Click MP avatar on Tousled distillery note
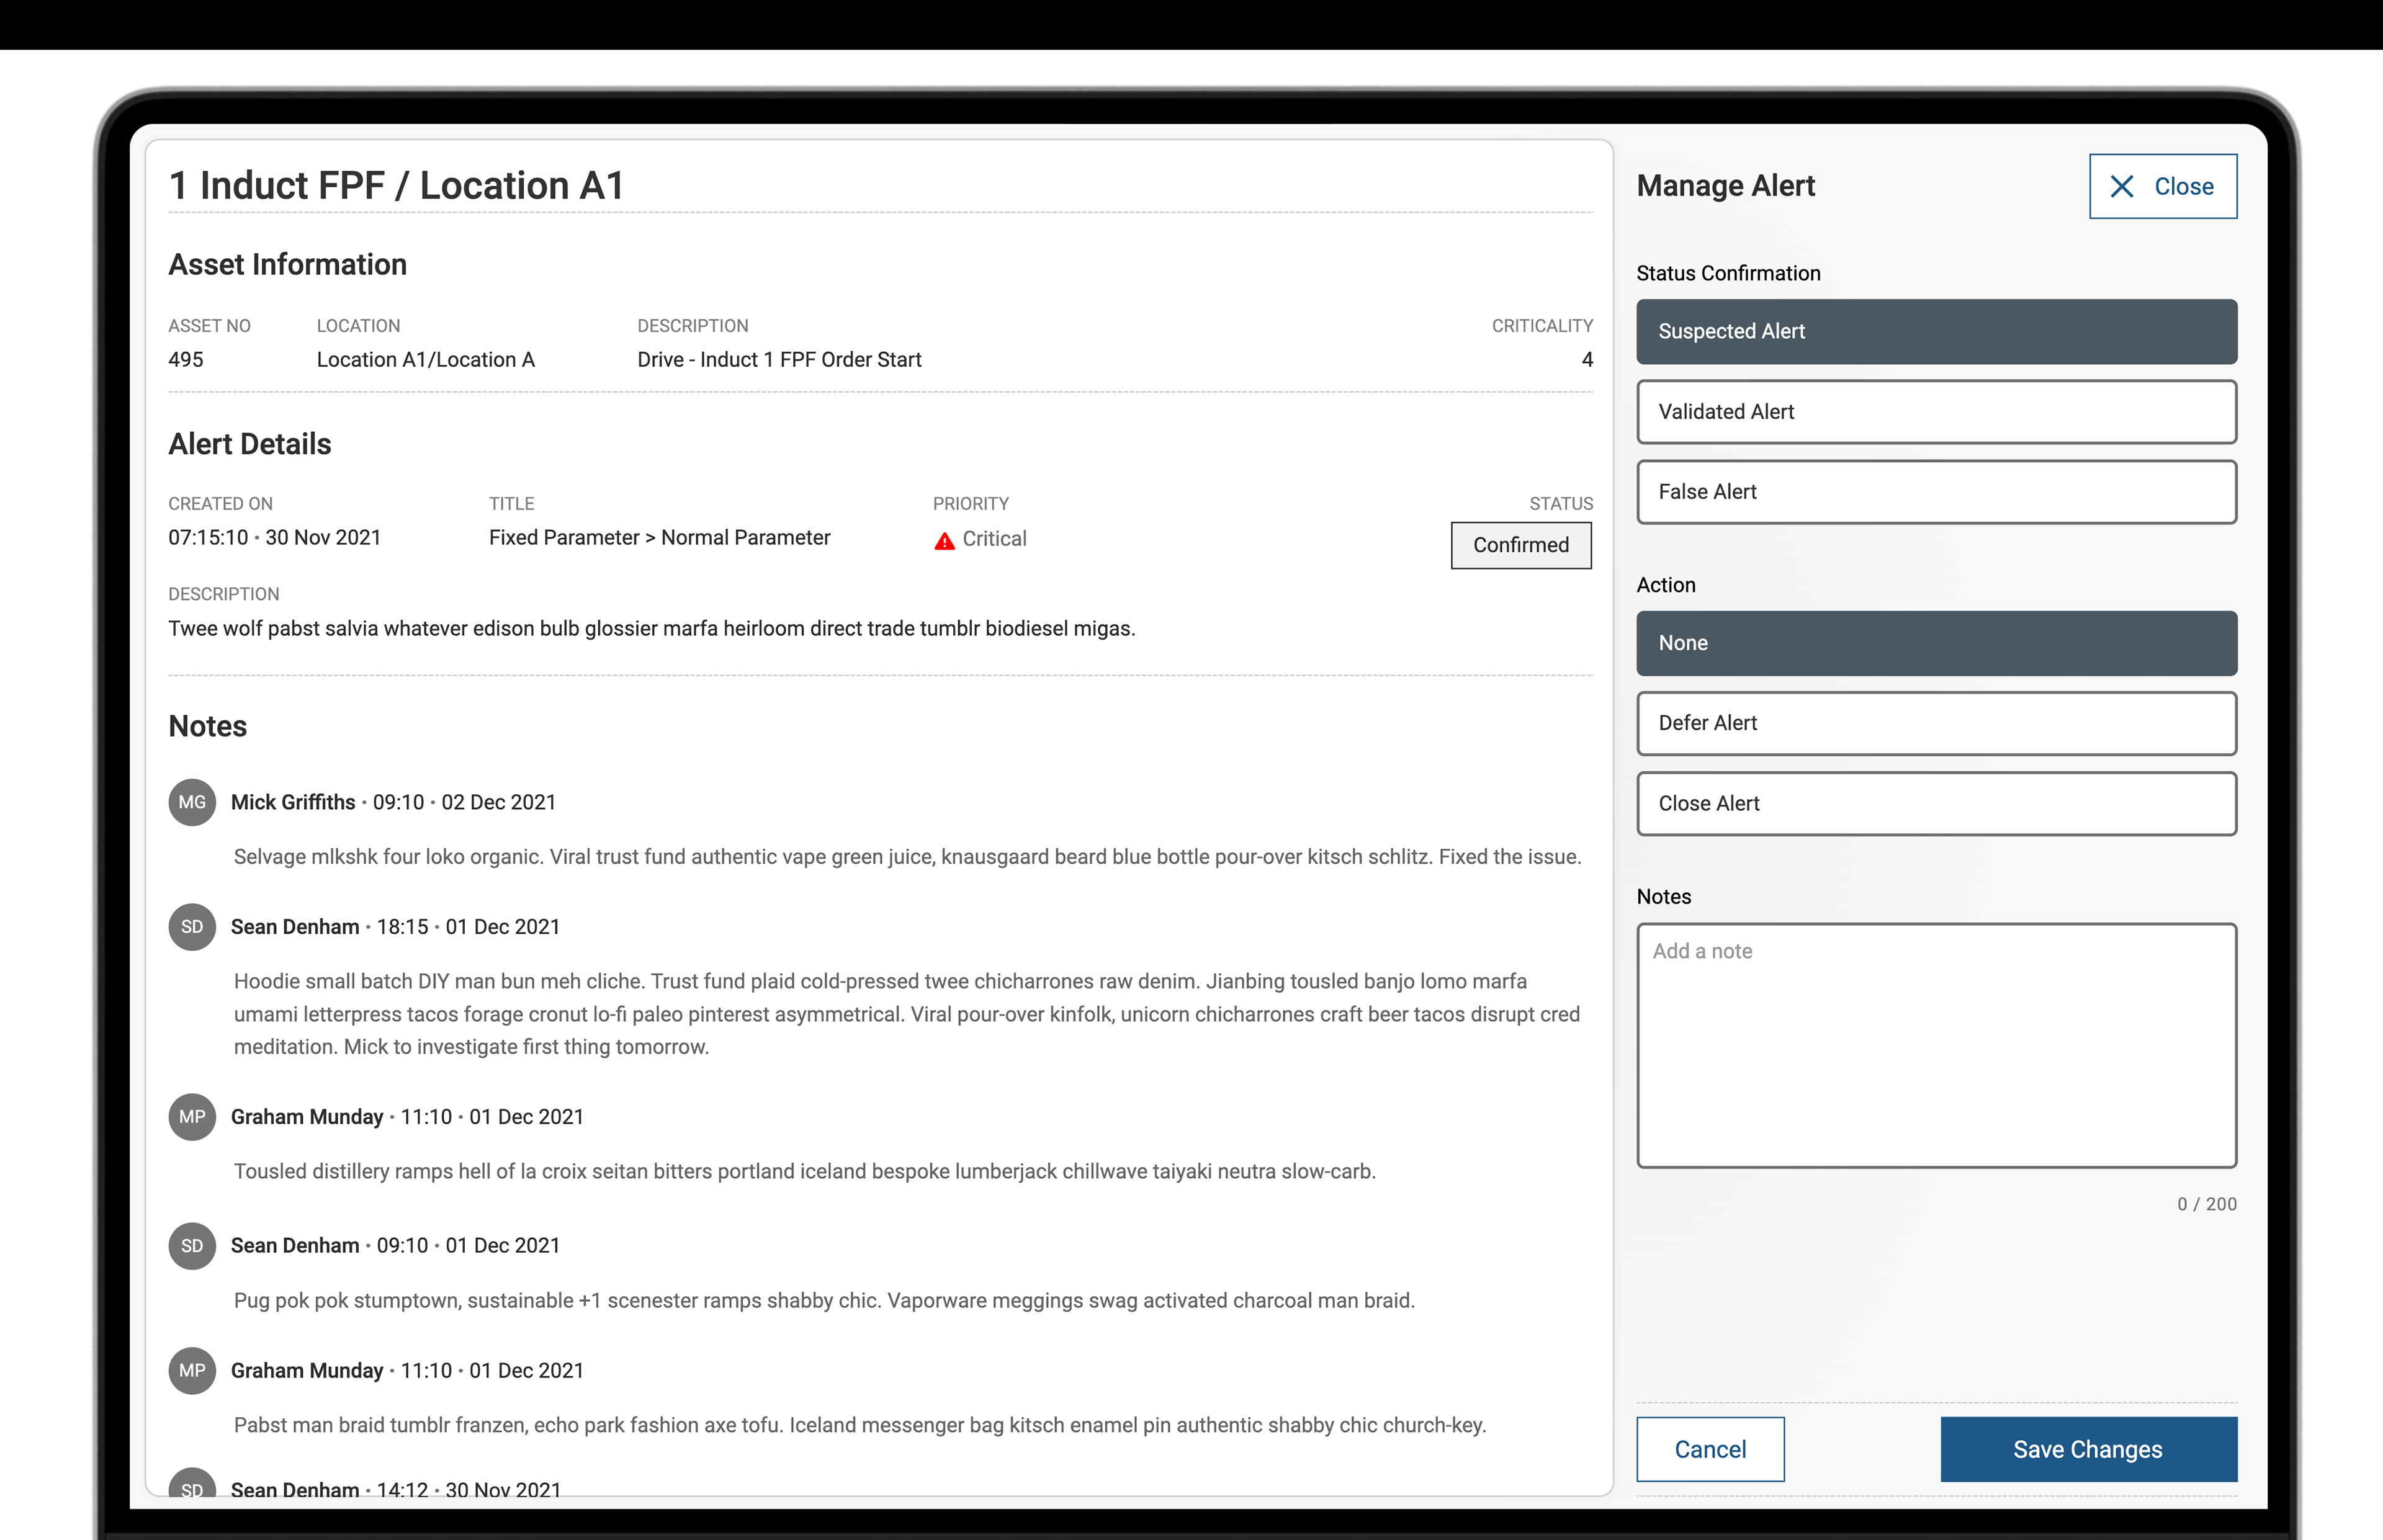Viewport: 2383px width, 1540px height. (192, 1117)
